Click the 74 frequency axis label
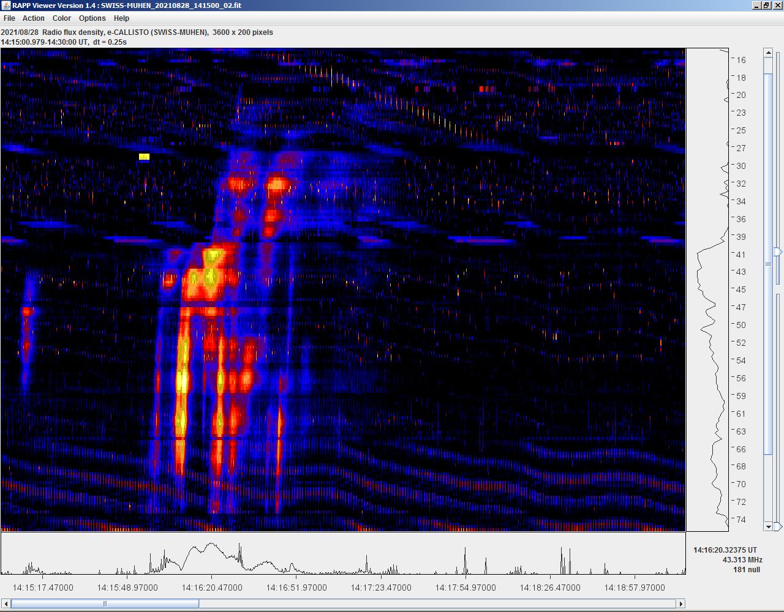This screenshot has height=612, width=784. (x=741, y=520)
